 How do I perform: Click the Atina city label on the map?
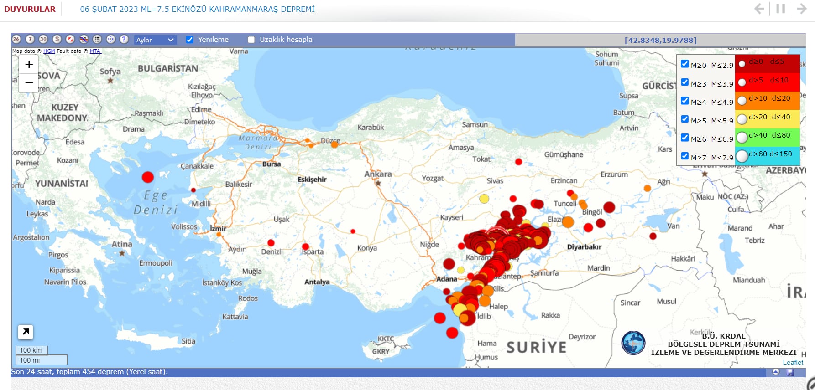[x=122, y=244]
